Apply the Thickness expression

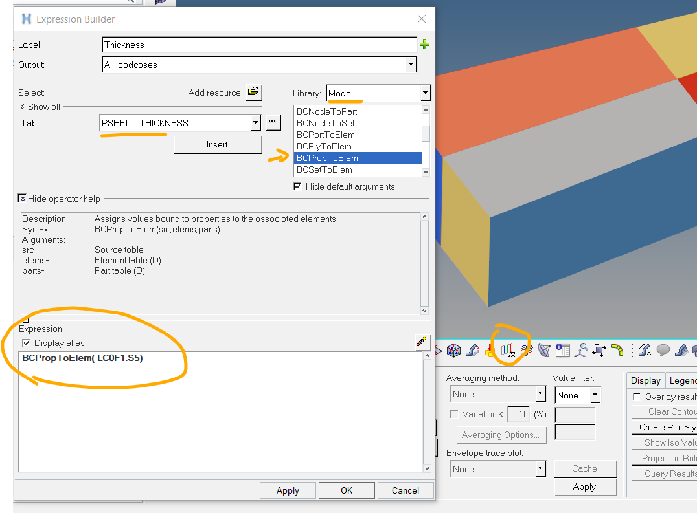(287, 490)
